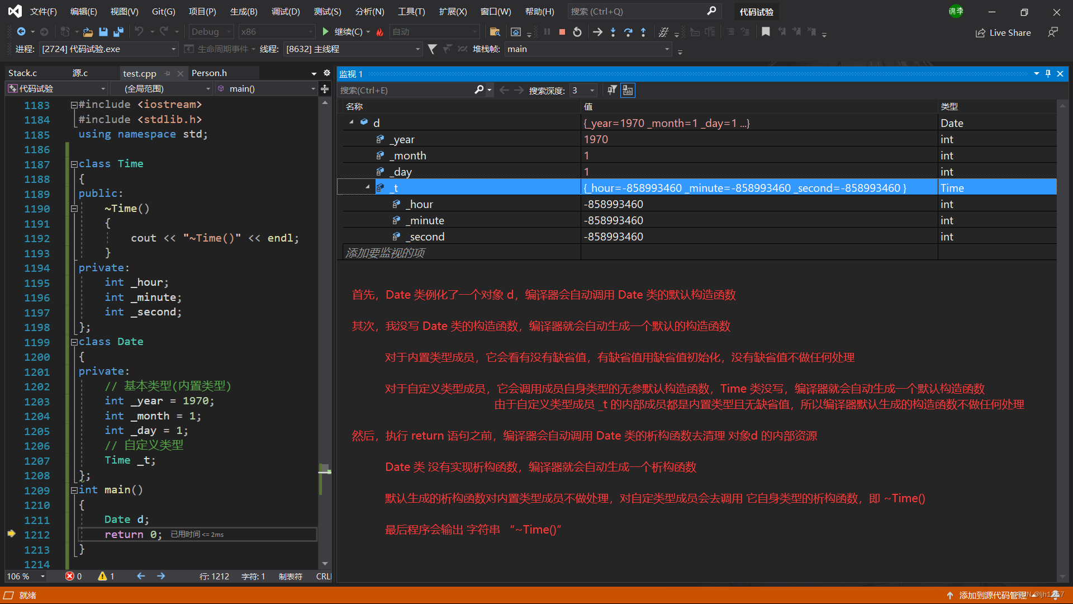Click 添加到源代码管理 in the status bar
This screenshot has height=604, width=1073.
[993, 596]
